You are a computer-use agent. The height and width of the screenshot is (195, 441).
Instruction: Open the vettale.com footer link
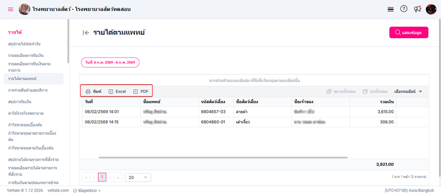click(58, 190)
